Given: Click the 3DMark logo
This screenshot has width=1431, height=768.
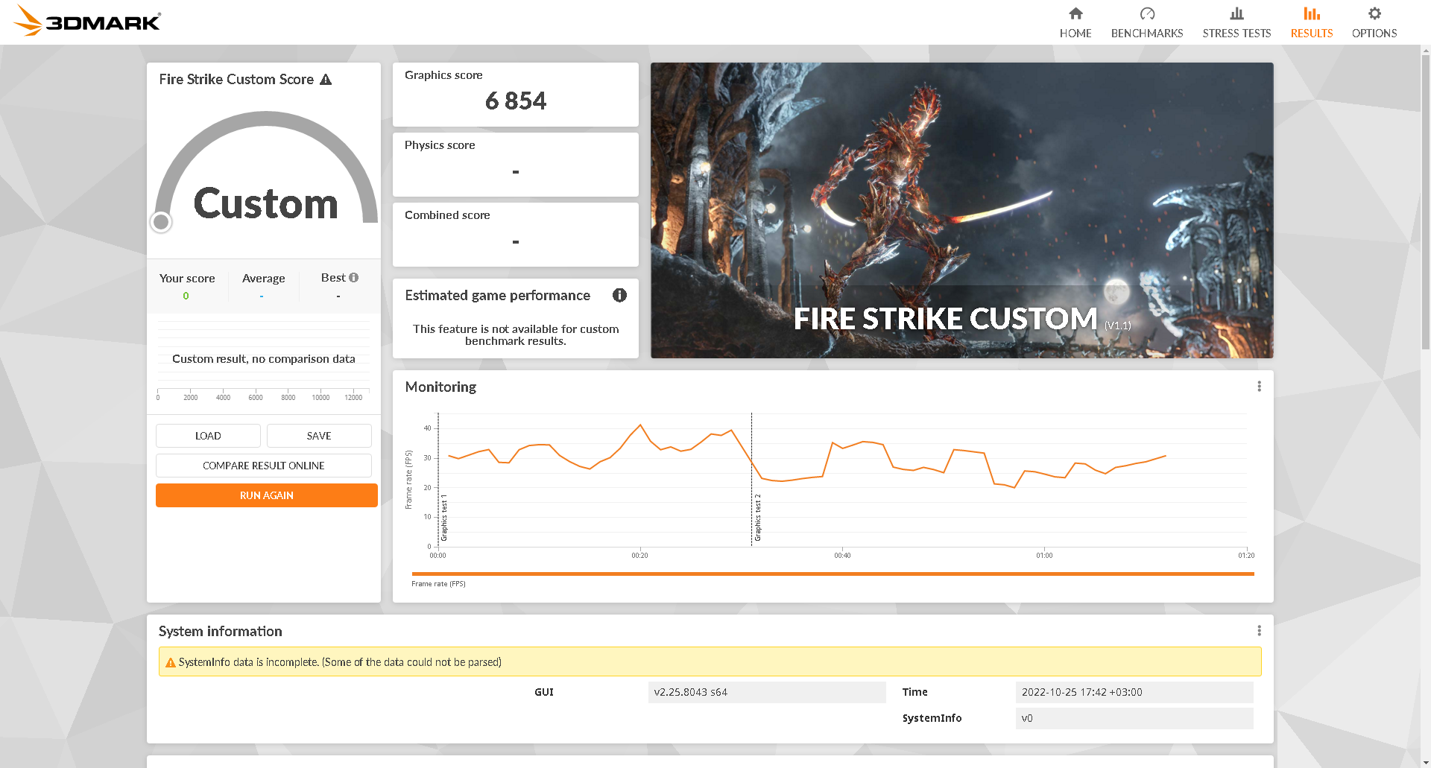Looking at the screenshot, I should coord(87,21).
